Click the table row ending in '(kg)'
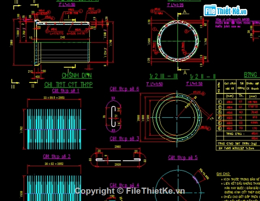The height and width of the screenshot is (201, 260). click(238, 143)
